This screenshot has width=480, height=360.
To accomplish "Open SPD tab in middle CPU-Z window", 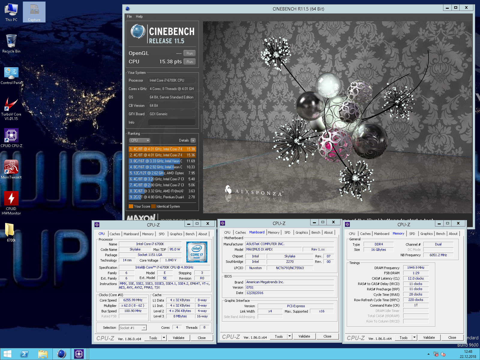I will pyautogui.click(x=287, y=232).
